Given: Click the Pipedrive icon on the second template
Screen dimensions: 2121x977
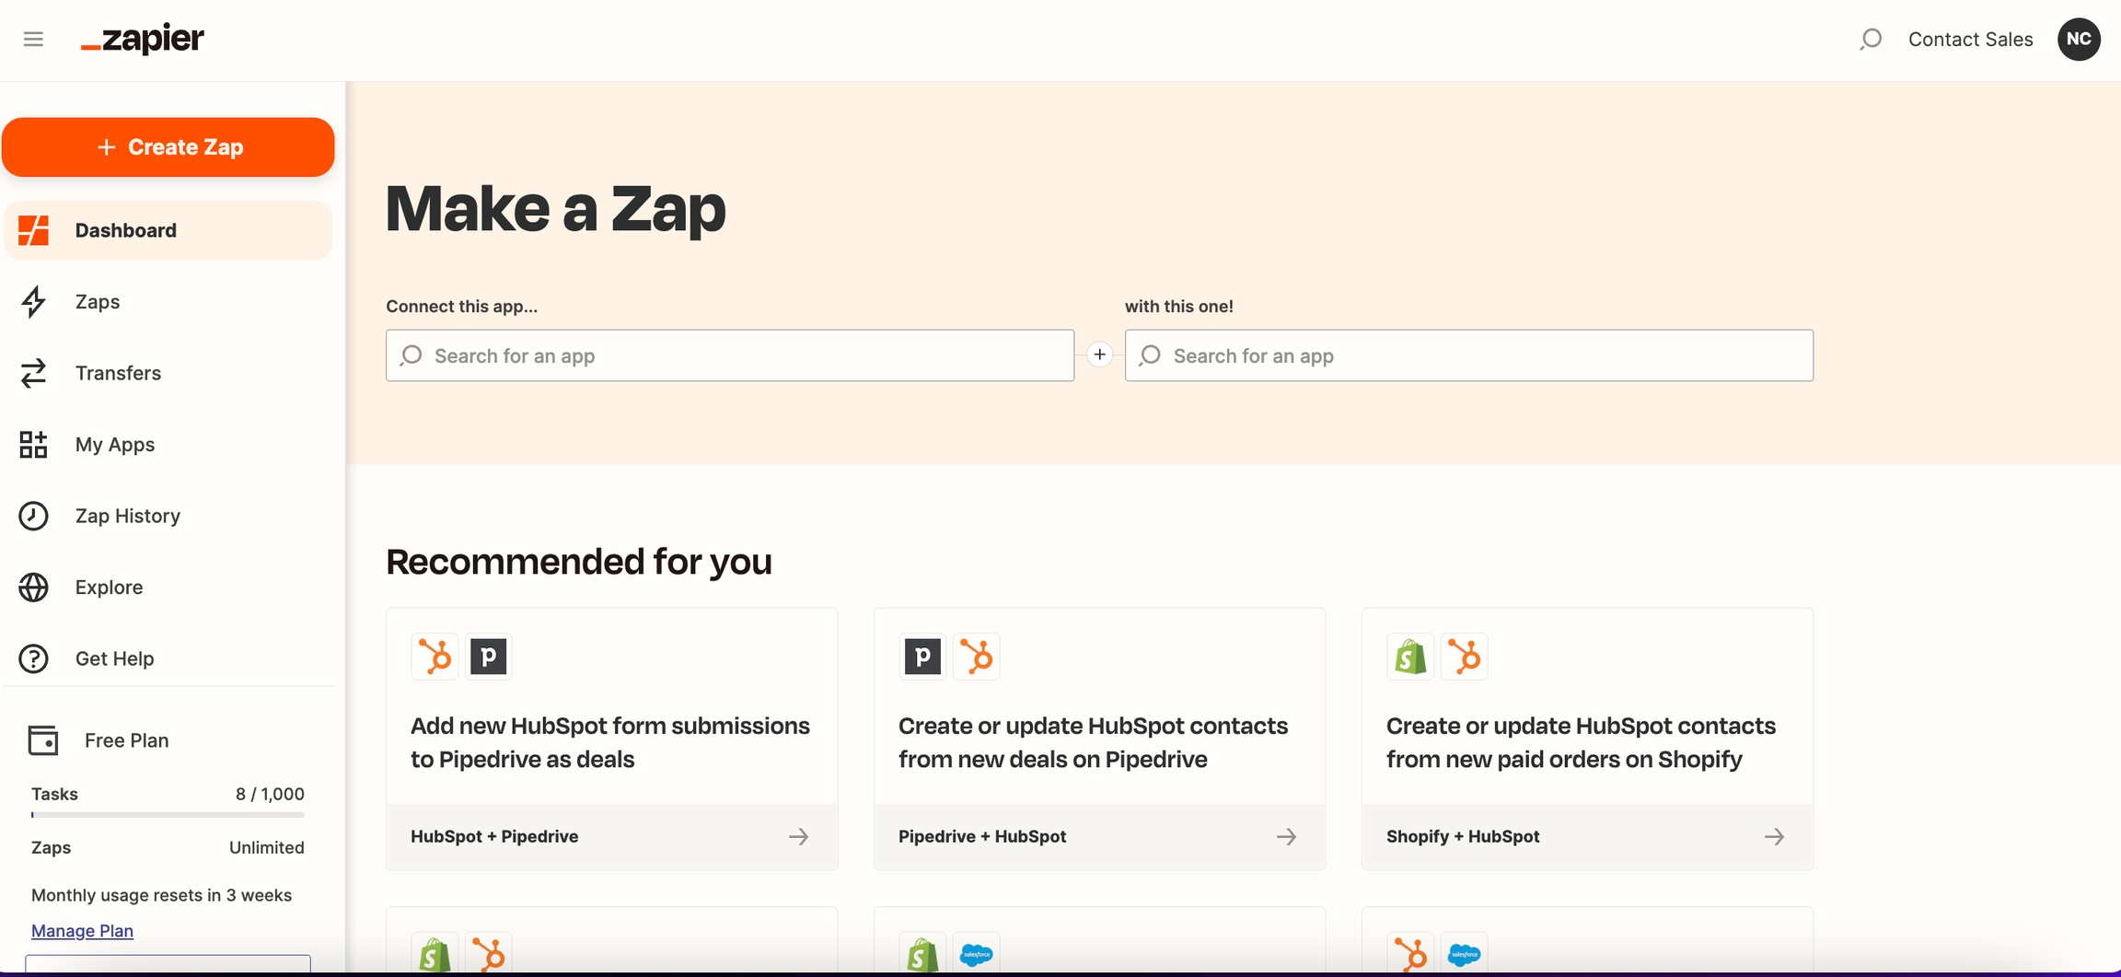Looking at the screenshot, I should click(x=921, y=656).
